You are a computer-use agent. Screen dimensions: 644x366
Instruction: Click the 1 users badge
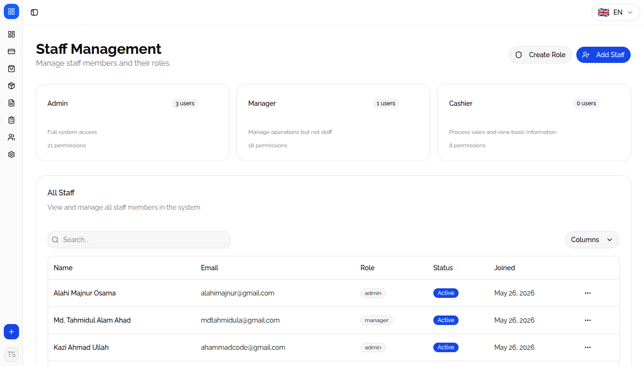[x=386, y=103]
